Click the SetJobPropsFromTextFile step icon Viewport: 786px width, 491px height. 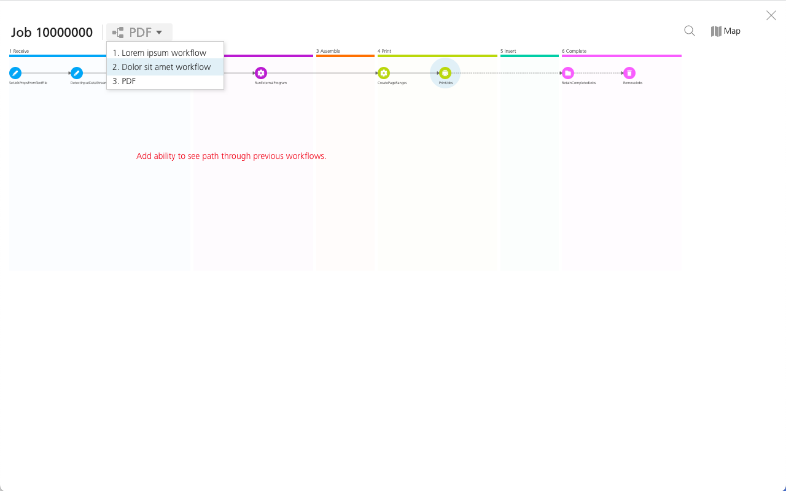click(x=15, y=73)
